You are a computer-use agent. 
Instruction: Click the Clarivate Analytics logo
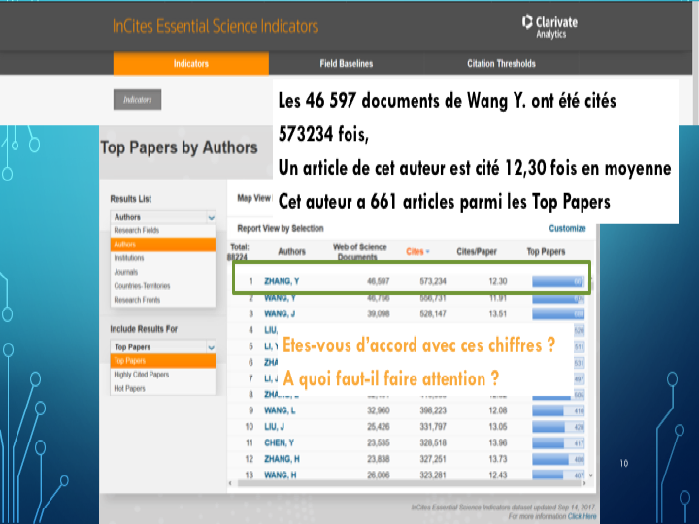(549, 26)
